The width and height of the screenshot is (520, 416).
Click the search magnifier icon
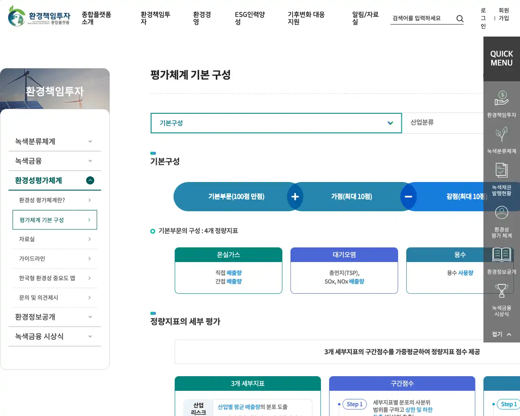click(460, 19)
